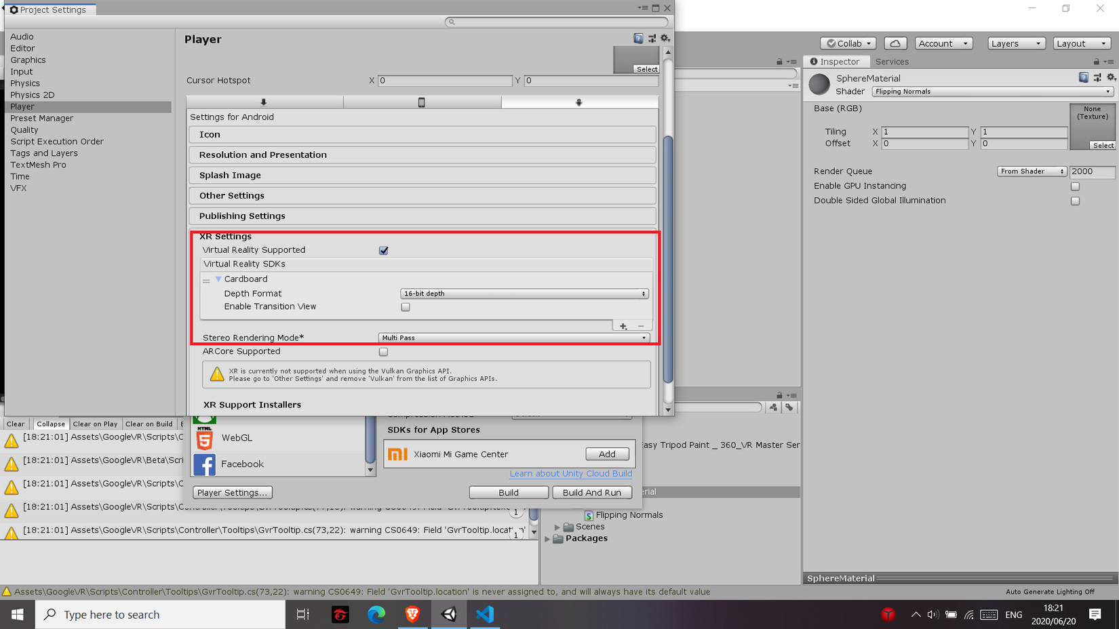Screen dimensions: 1119x629
Task: Open Visual Studio Code from taskbar
Action: point(485,615)
